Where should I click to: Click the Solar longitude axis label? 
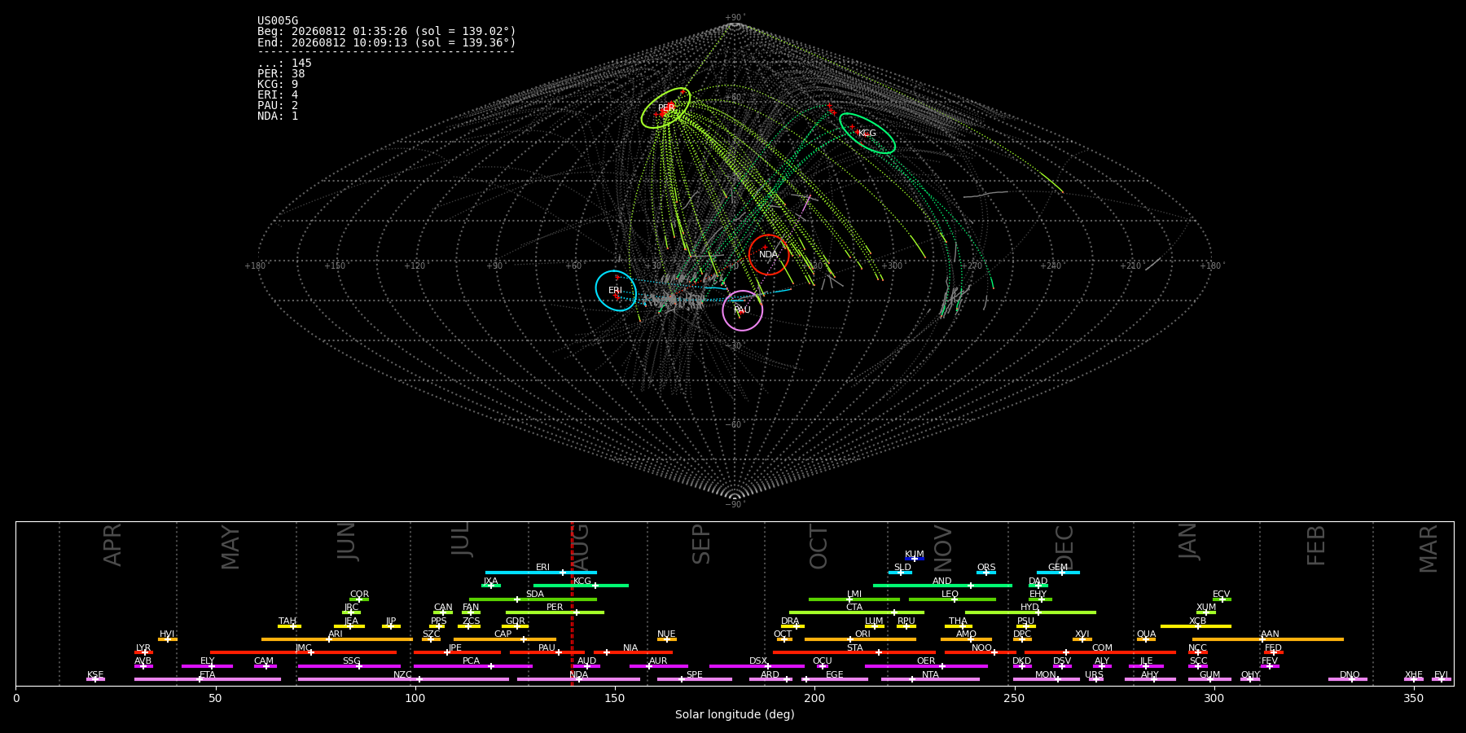(x=735, y=715)
